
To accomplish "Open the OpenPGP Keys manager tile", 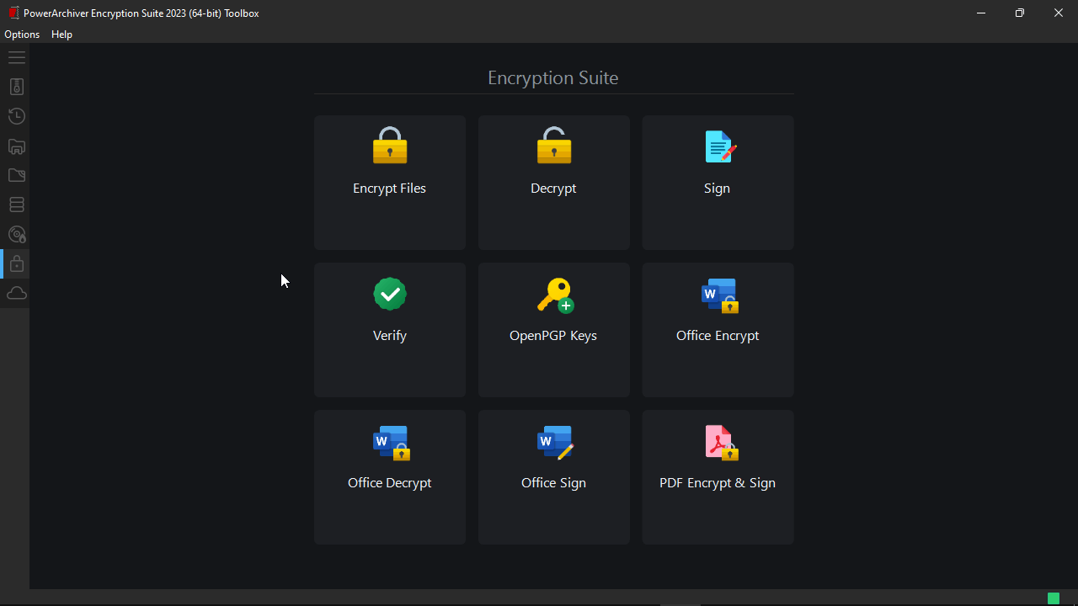I will 553,329.
